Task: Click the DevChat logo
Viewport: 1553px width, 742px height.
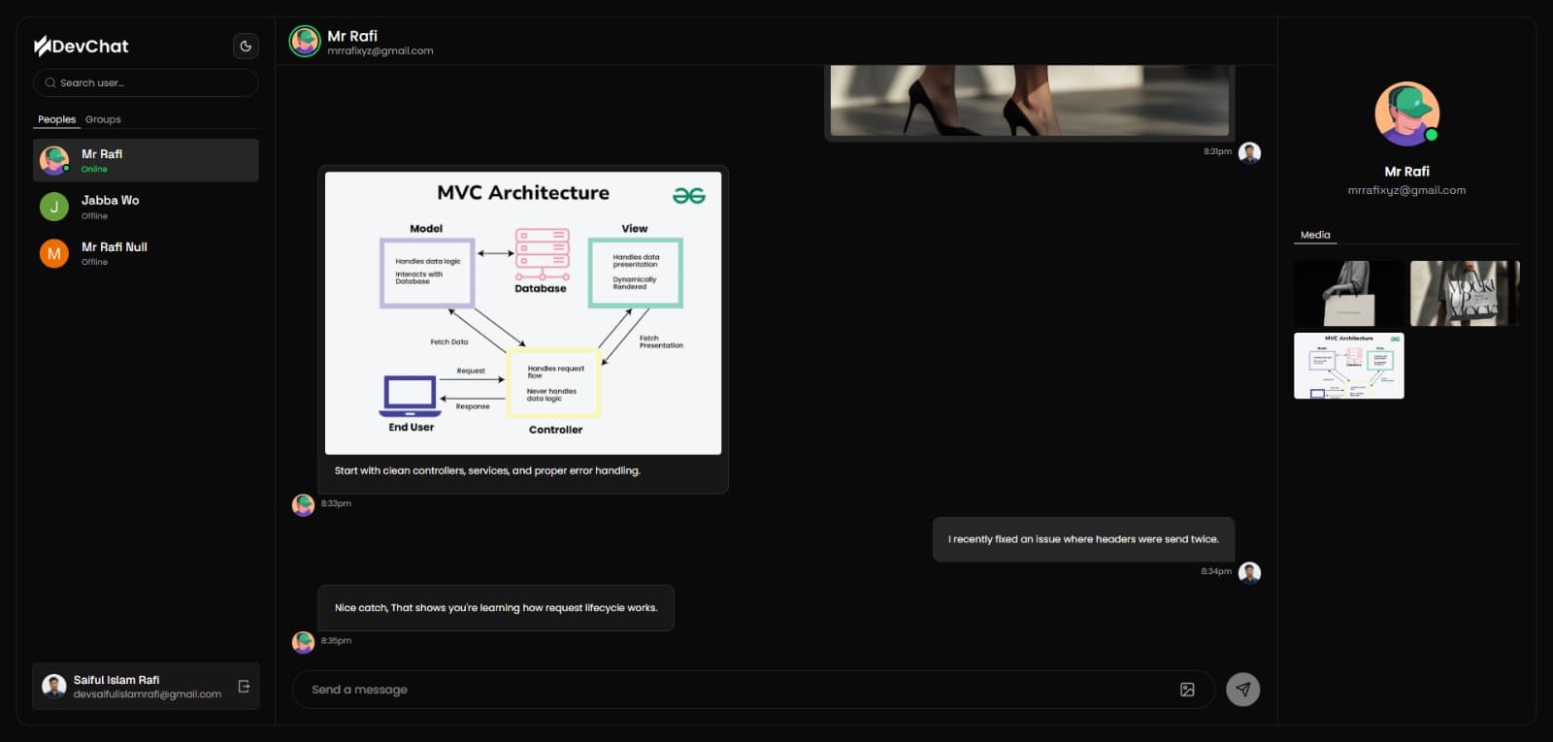Action: coord(82,46)
